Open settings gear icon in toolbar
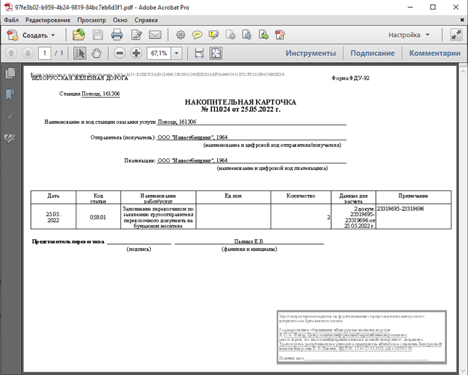 click(180, 35)
